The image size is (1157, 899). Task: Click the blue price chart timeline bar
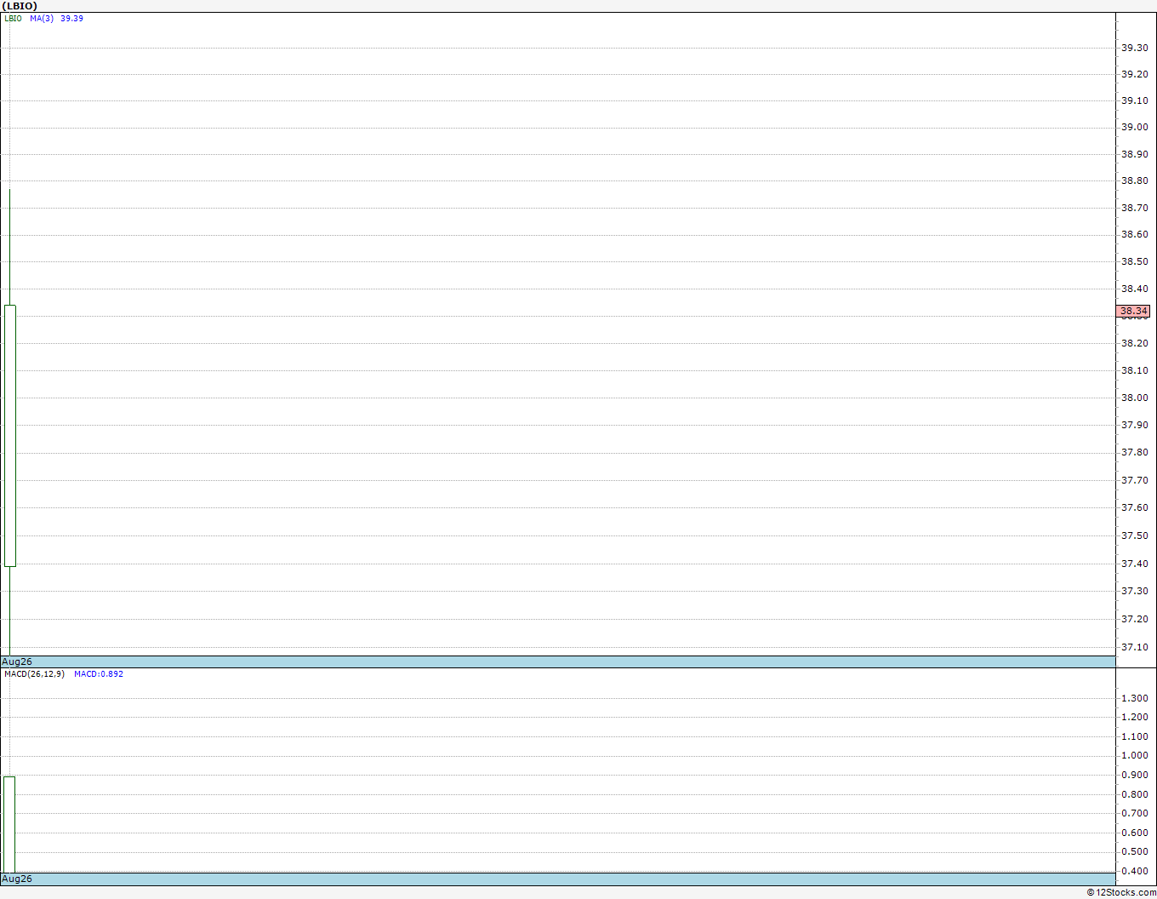click(558, 661)
